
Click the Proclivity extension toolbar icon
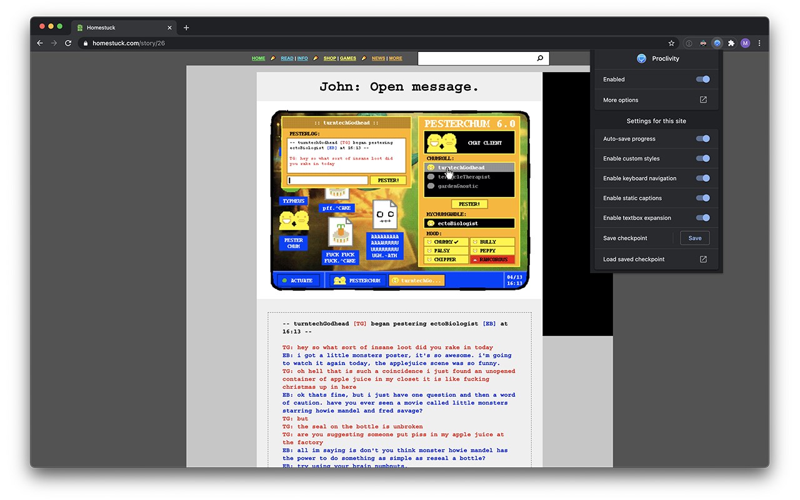[x=717, y=43]
